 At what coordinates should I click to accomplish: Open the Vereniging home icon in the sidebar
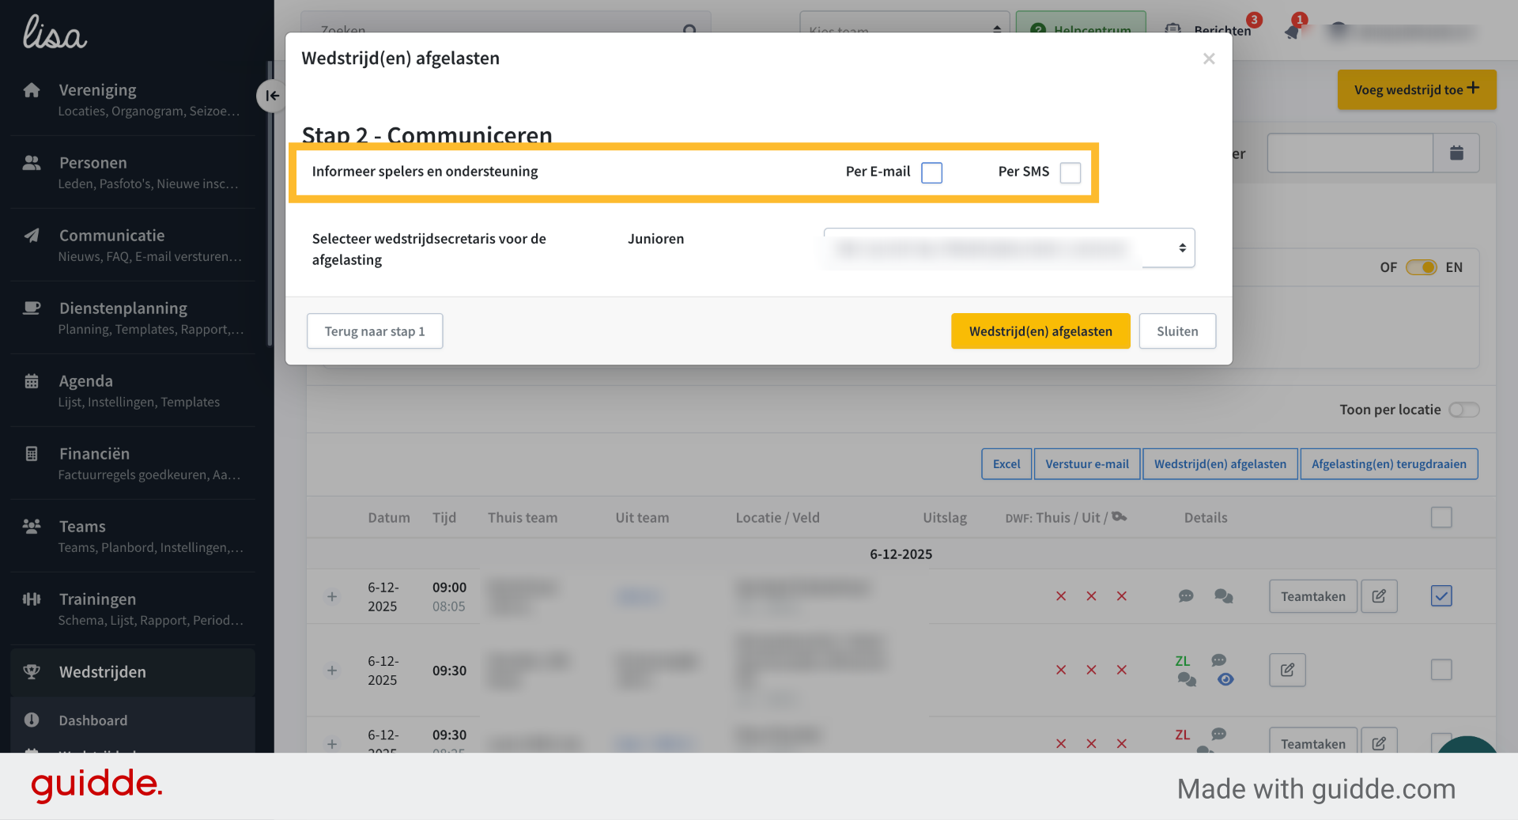[x=32, y=90]
